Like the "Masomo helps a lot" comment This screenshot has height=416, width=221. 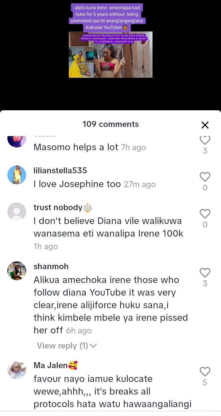[205, 140]
